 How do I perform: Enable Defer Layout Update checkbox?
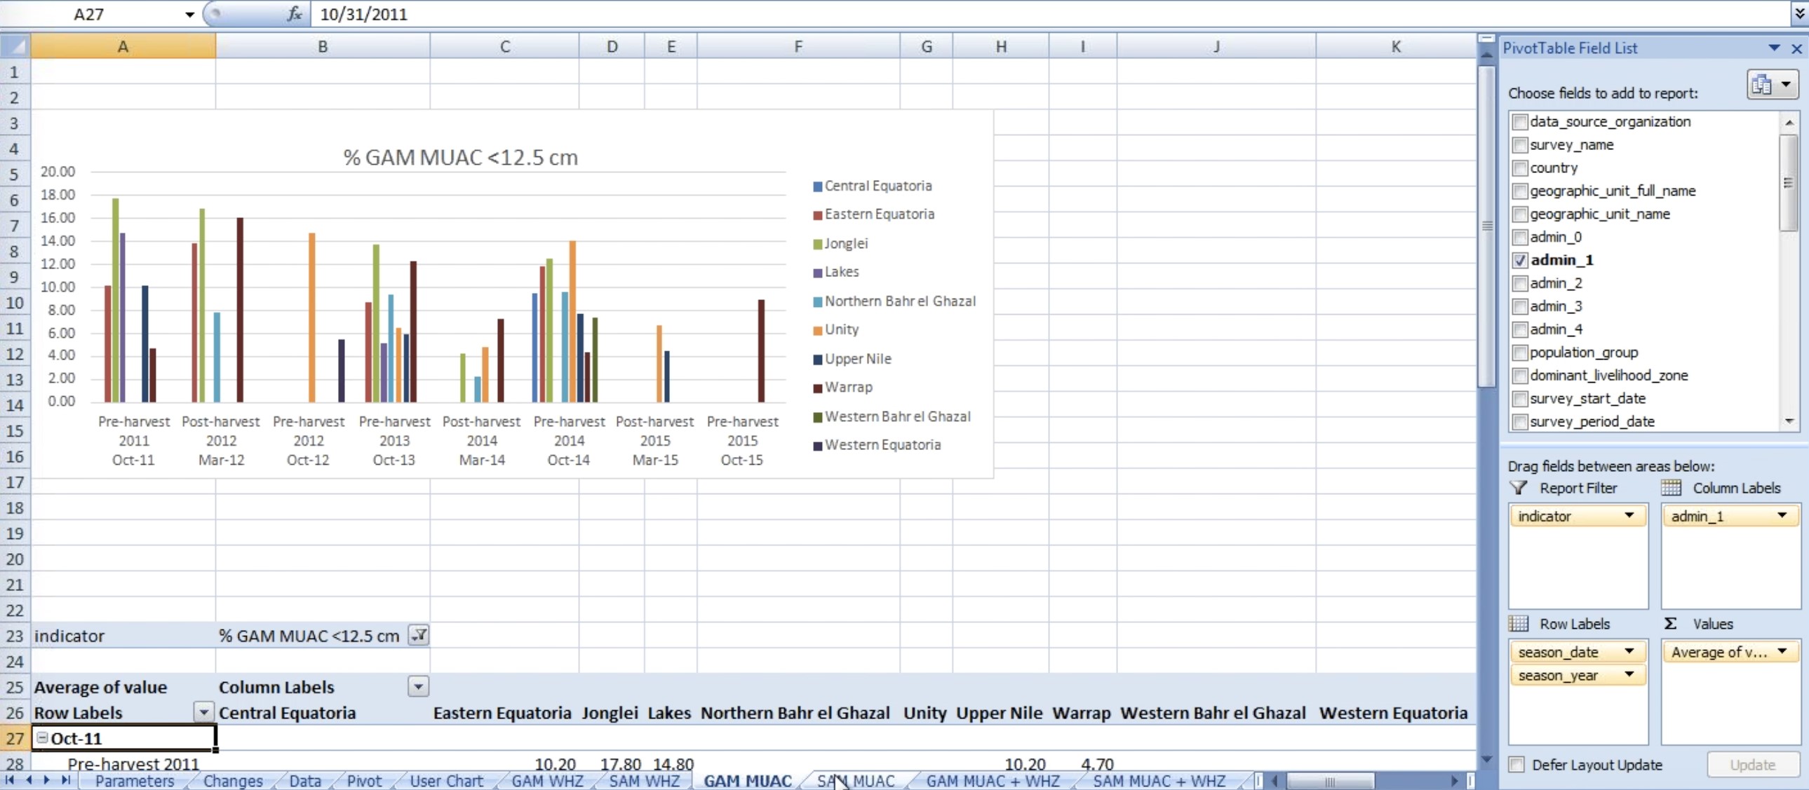[1517, 765]
